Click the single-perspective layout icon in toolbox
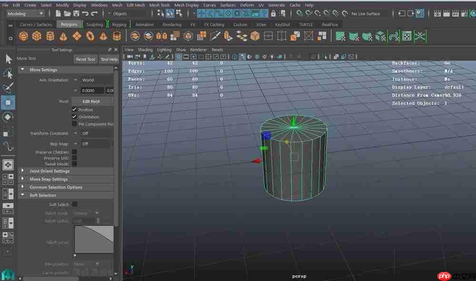The width and height of the screenshot is (476, 281). [8, 165]
